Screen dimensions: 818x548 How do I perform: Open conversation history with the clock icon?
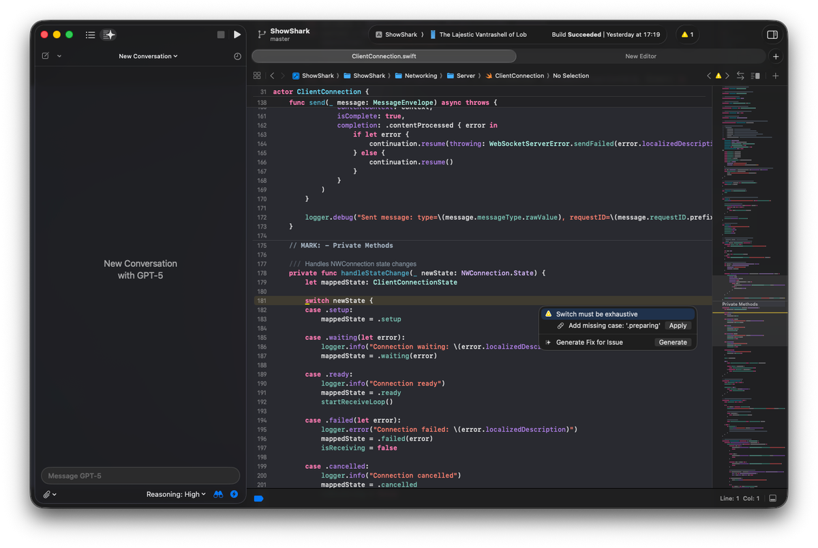click(x=237, y=56)
